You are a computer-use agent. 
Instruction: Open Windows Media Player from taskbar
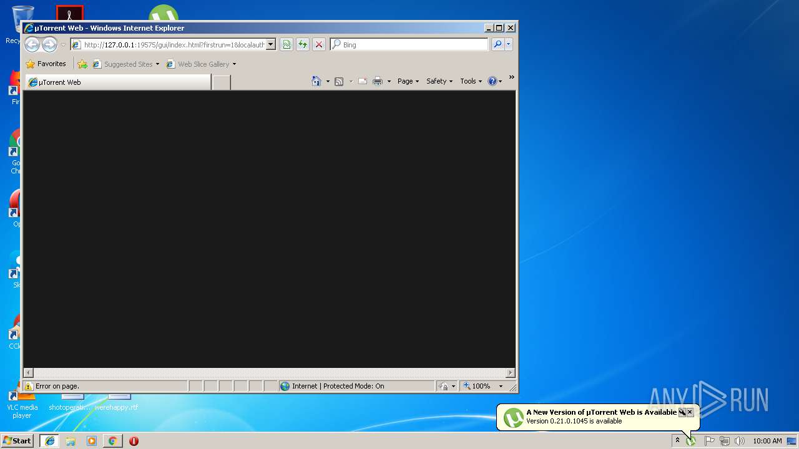[x=92, y=441]
